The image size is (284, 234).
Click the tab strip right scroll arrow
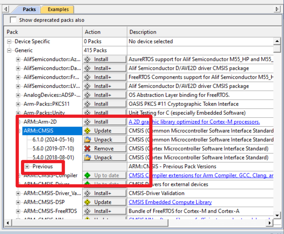click(277, 9)
